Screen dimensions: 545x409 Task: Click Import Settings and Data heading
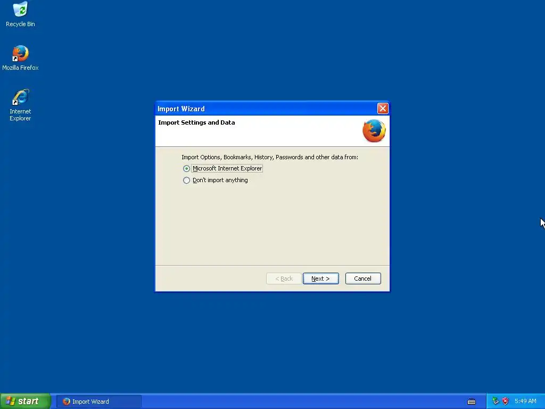(x=196, y=122)
